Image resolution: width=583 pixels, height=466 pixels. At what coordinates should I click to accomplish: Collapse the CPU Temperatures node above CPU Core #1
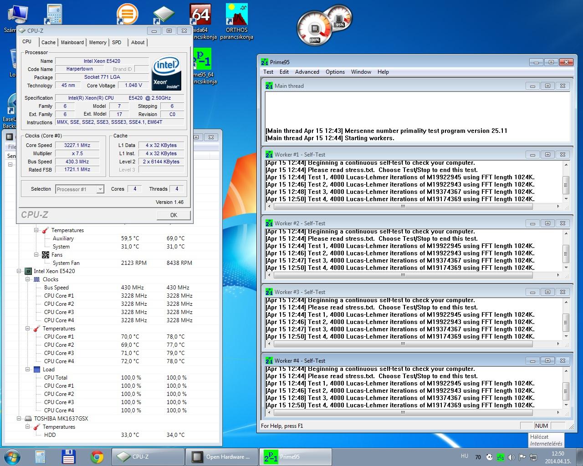[x=28, y=329]
